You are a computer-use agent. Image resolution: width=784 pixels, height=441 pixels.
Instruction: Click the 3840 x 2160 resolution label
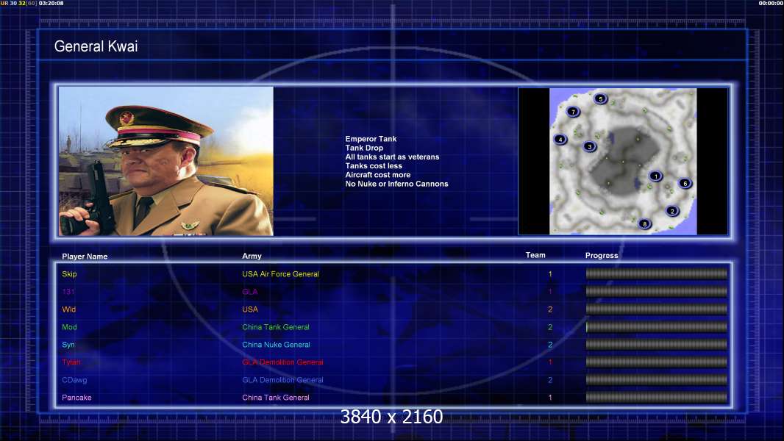[391, 417]
